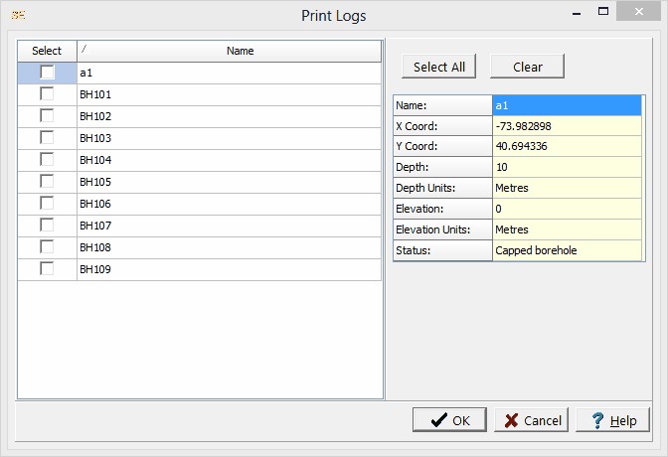The width and height of the screenshot is (668, 457).
Task: Sort the list by Name column header
Action: [x=239, y=51]
